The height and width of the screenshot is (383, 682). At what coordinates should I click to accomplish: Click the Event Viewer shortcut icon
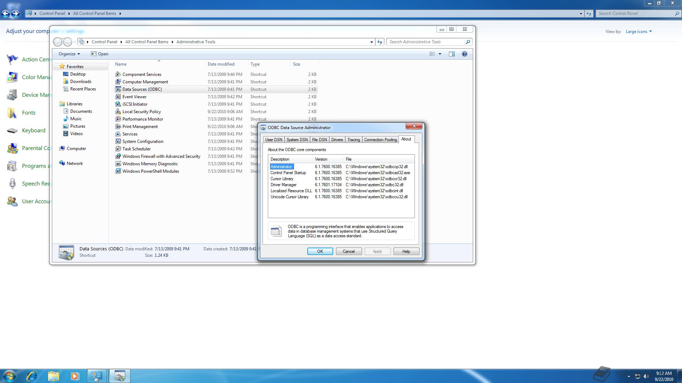[x=118, y=97]
